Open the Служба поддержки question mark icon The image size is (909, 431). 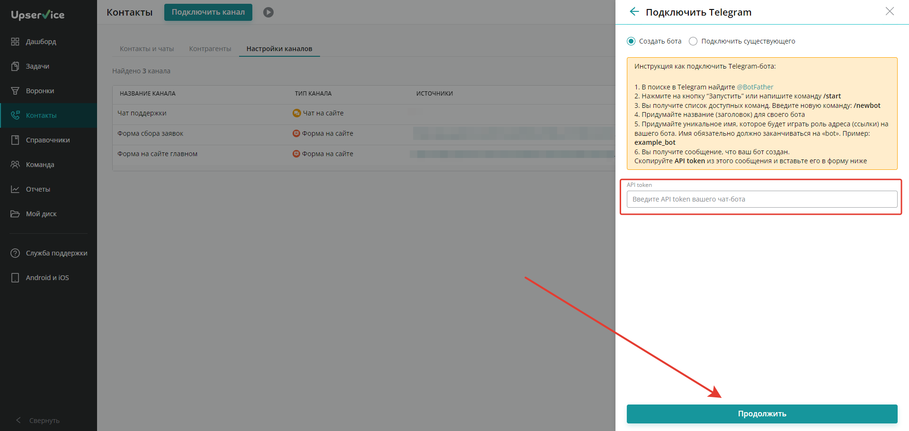(x=15, y=253)
